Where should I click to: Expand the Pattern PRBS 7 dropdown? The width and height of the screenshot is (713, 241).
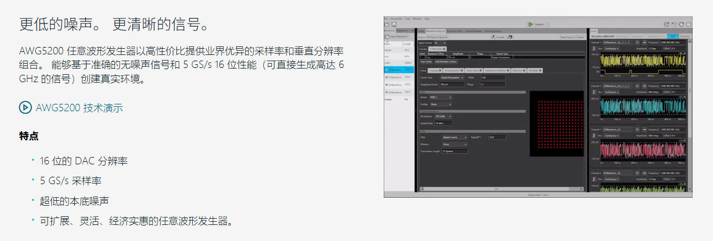click(441, 97)
